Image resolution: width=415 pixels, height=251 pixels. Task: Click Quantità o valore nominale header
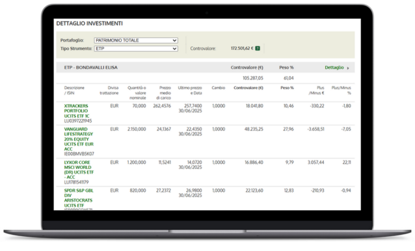click(x=137, y=92)
